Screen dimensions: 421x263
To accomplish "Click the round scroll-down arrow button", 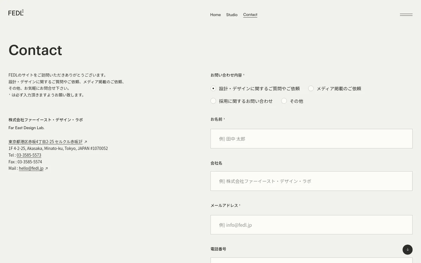I will pyautogui.click(x=408, y=250).
